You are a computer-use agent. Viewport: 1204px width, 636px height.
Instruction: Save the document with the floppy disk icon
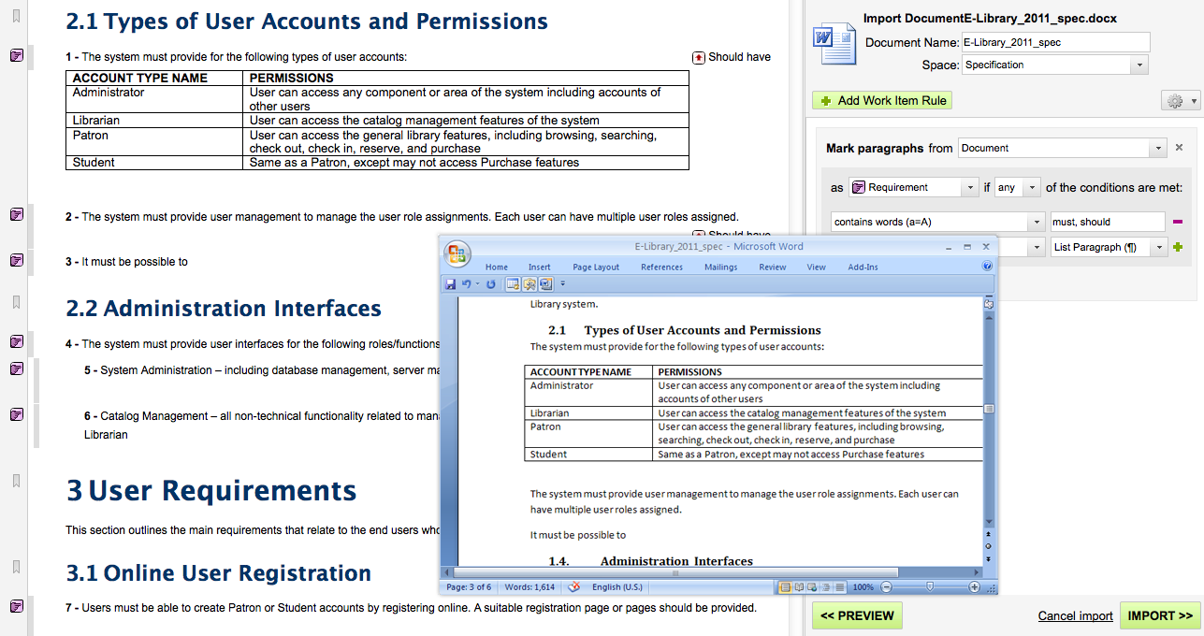(451, 284)
